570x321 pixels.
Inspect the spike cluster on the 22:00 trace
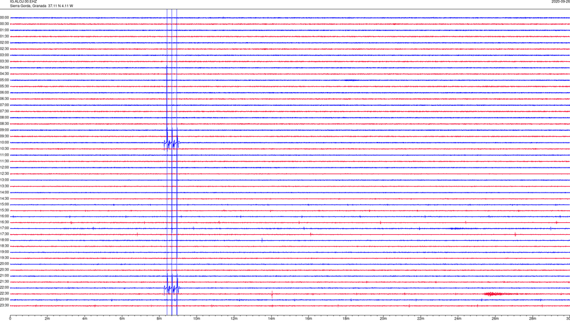[172, 289]
